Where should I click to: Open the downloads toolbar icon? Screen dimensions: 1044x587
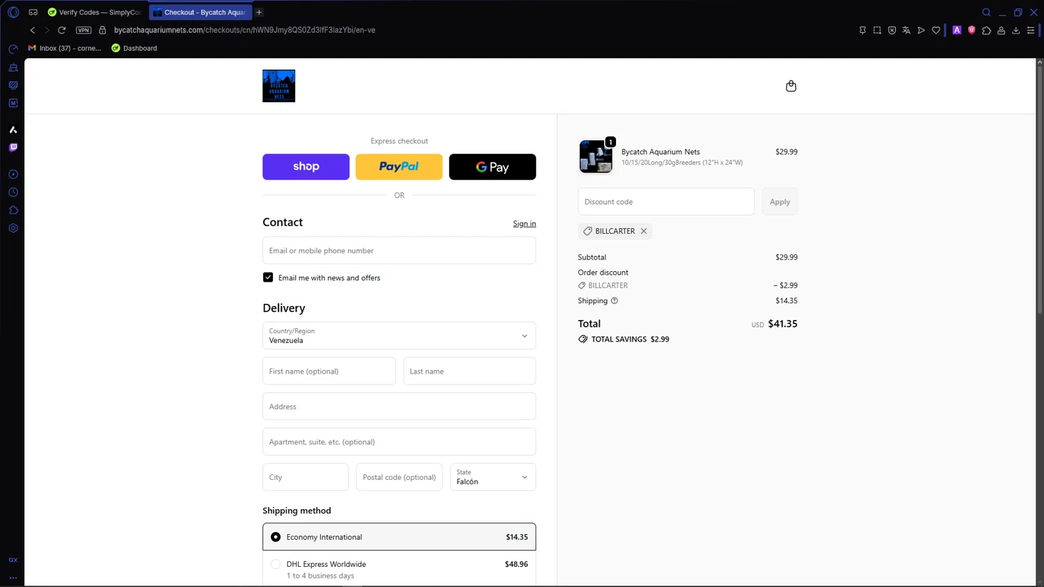1016,31
